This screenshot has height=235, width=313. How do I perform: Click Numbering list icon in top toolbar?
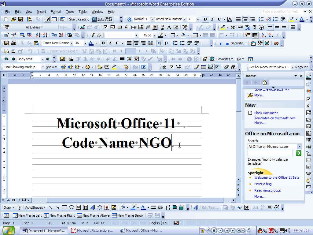[261, 19]
